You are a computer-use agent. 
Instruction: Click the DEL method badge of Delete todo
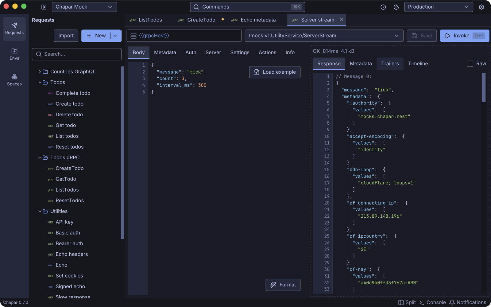pyautogui.click(x=51, y=115)
